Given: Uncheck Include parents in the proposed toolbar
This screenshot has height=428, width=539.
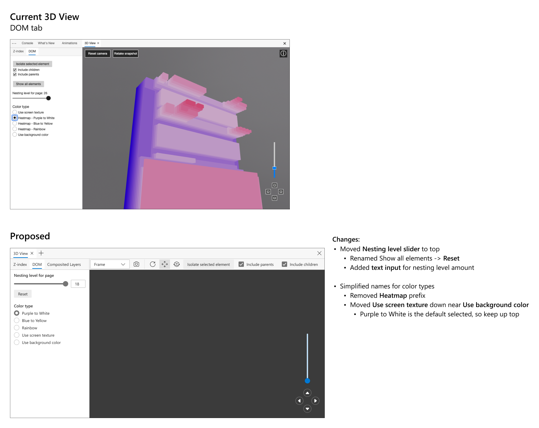Looking at the screenshot, I should click(x=241, y=265).
